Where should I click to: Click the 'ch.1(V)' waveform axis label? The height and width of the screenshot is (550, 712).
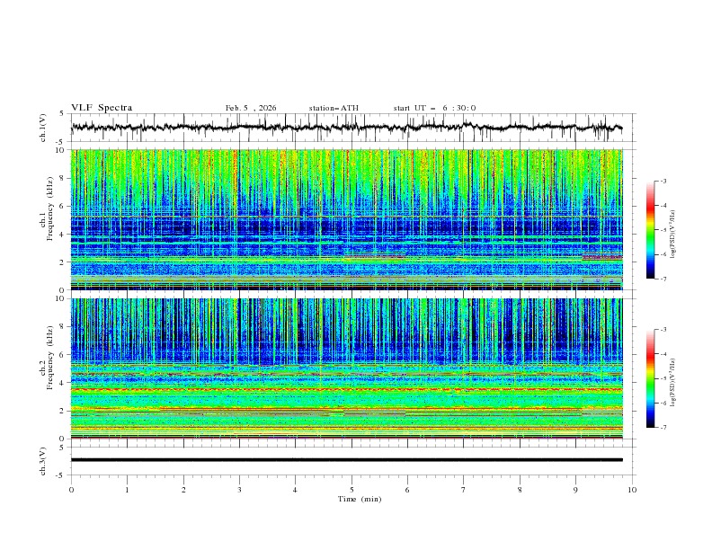(43, 128)
